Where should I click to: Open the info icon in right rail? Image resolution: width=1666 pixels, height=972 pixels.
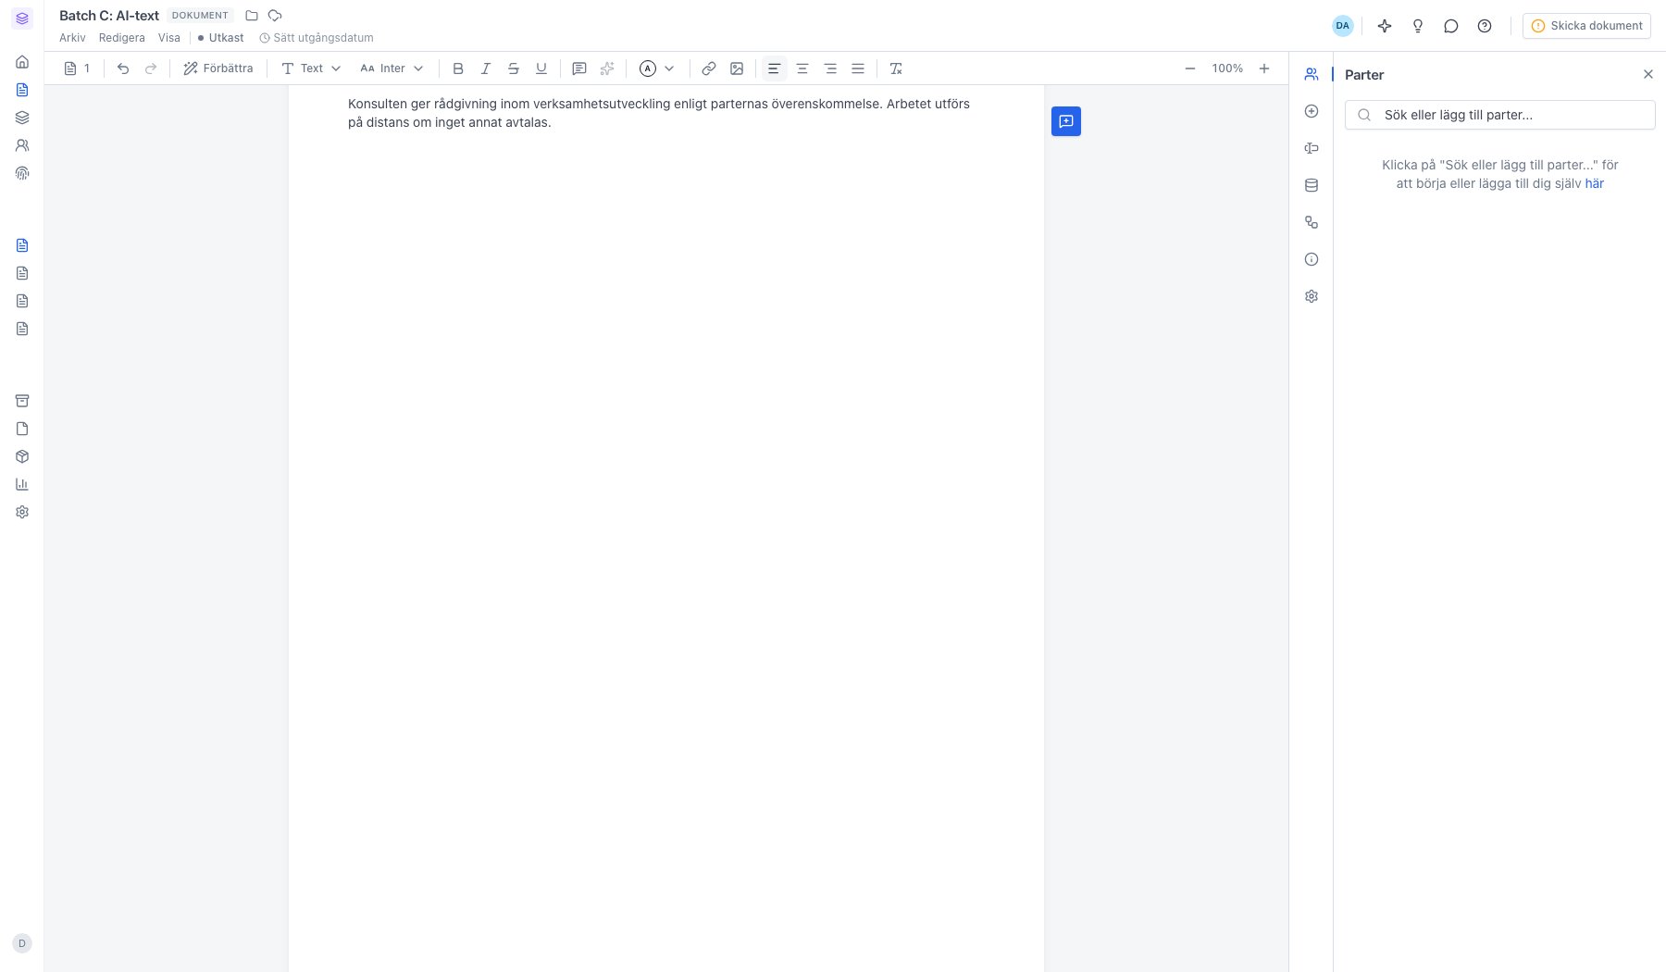[x=1312, y=259]
